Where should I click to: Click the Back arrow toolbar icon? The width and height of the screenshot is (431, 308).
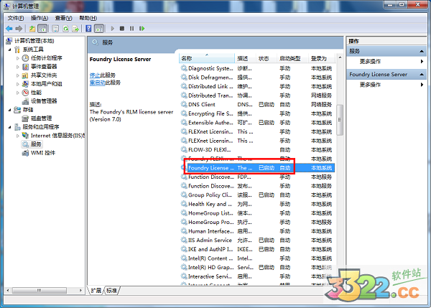pos(9,28)
